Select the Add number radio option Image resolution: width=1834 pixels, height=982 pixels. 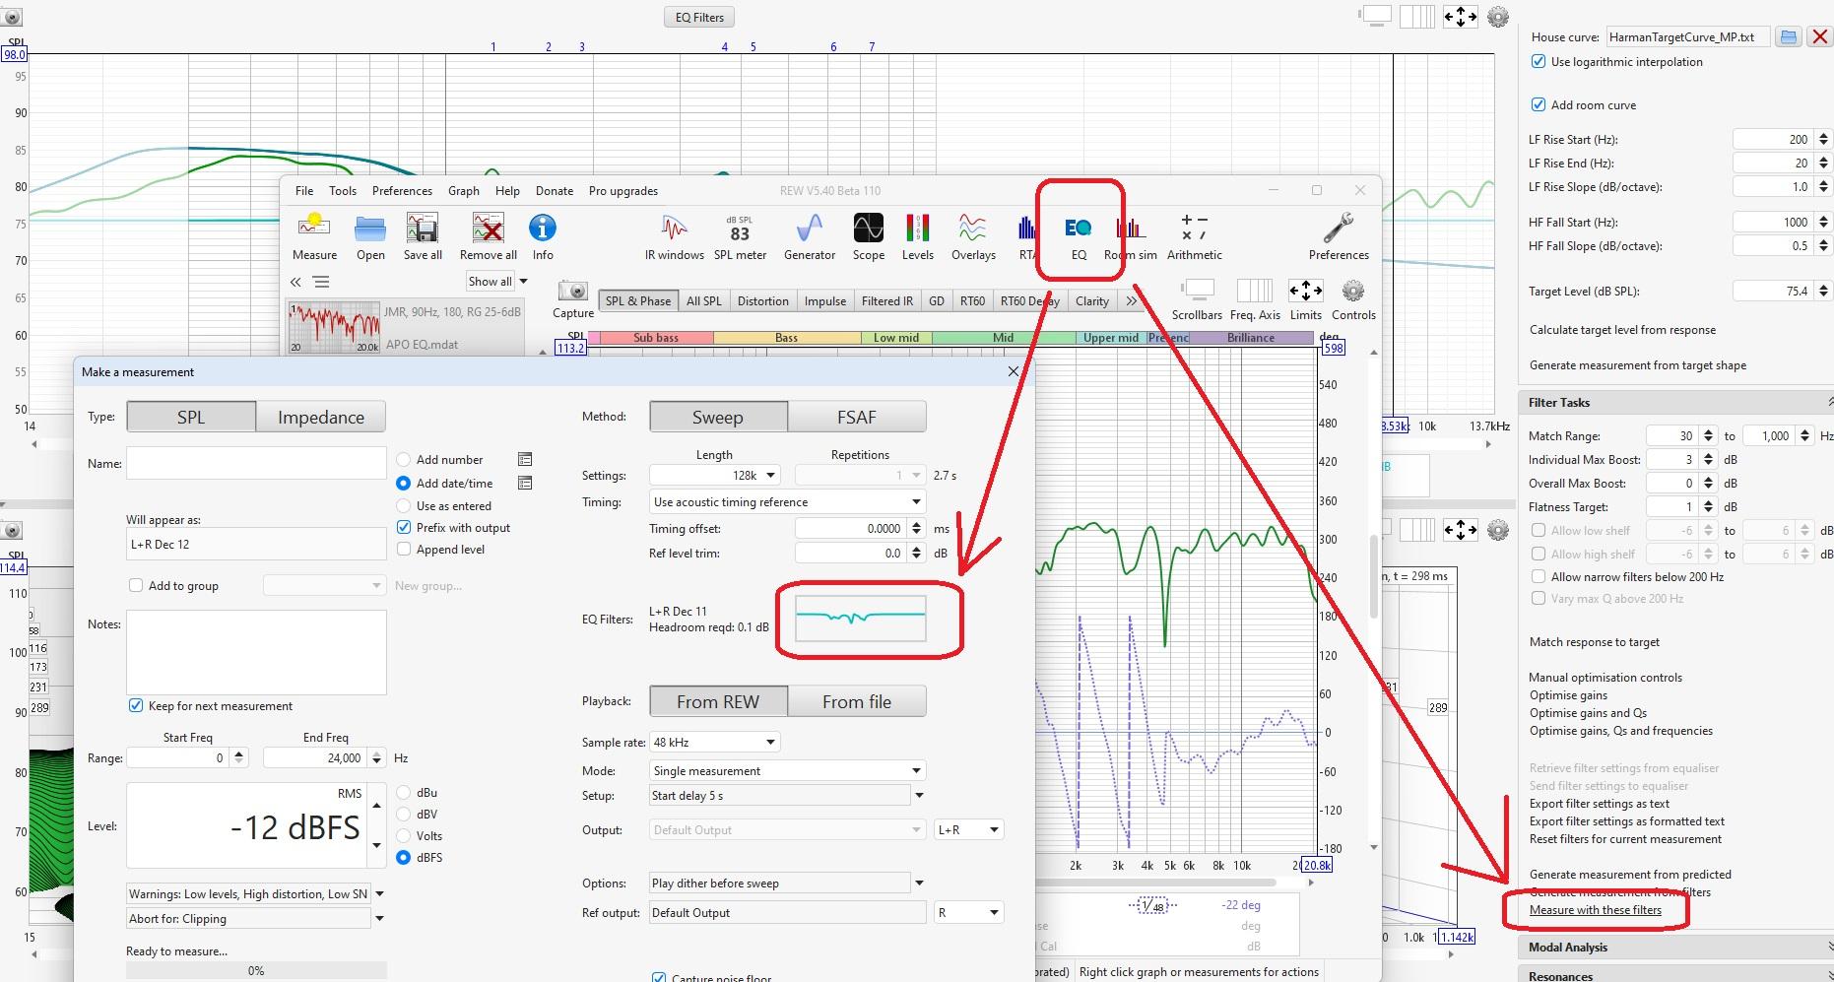click(403, 460)
